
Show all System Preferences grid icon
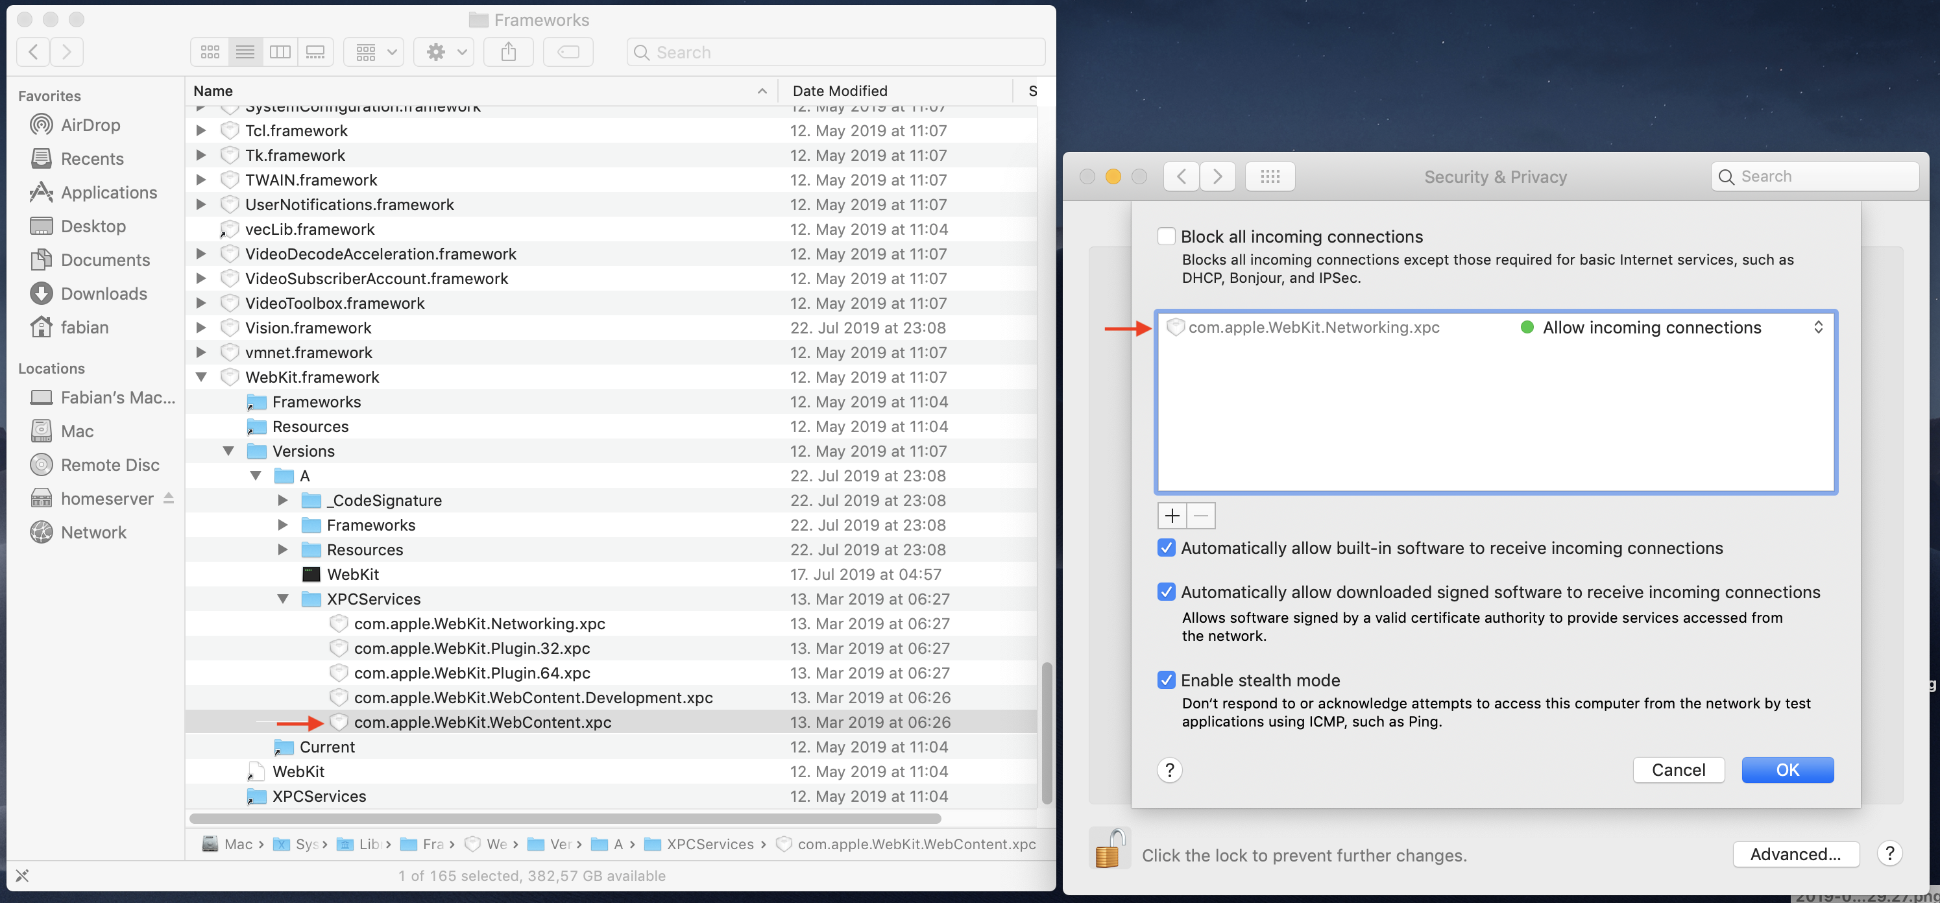[x=1270, y=176]
